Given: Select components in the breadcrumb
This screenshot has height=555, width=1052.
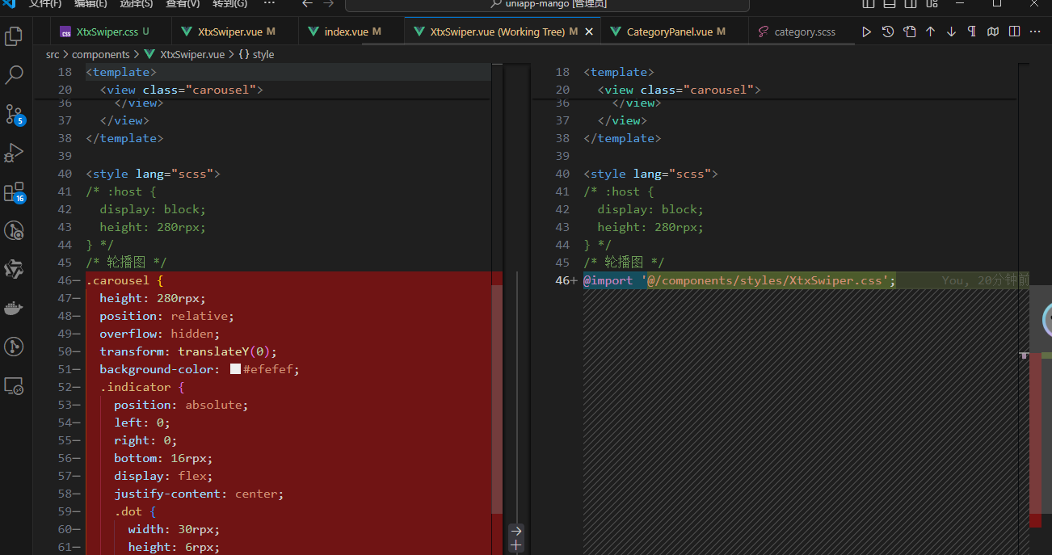Looking at the screenshot, I should coord(101,55).
